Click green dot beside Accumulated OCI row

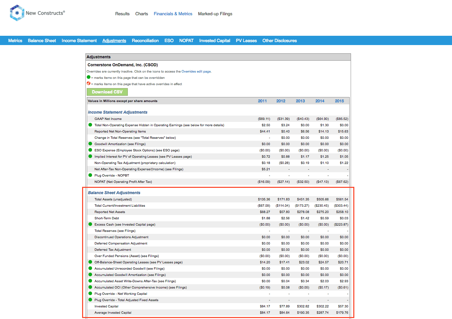(x=90, y=287)
